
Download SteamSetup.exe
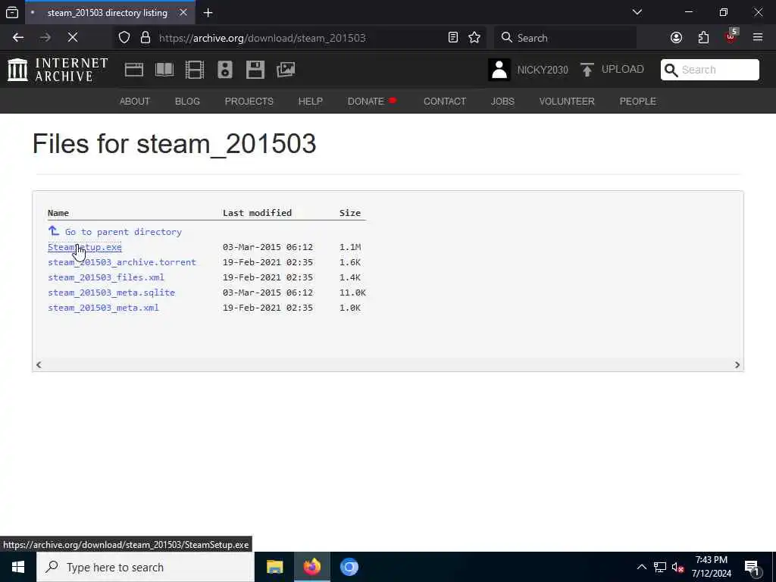coord(85,247)
